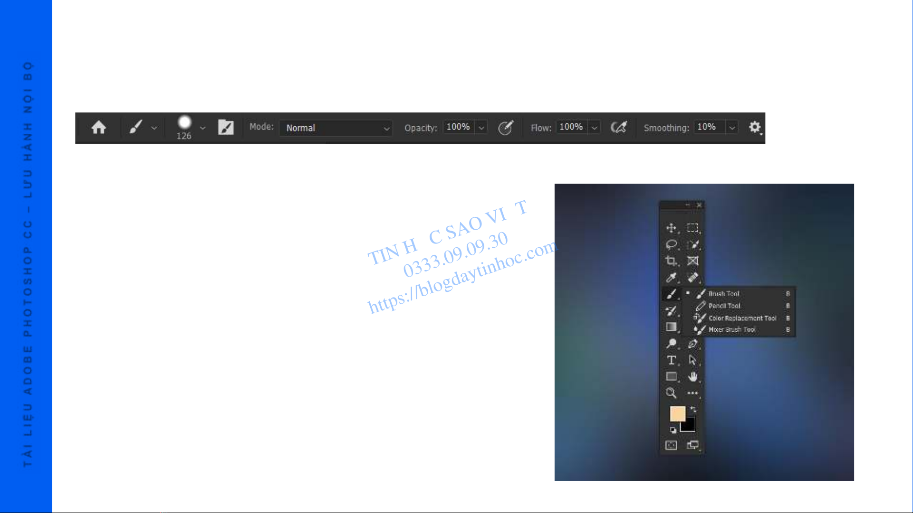The height and width of the screenshot is (513, 913).
Task: Collapse the tools panel double-arrow
Action: coord(688,205)
